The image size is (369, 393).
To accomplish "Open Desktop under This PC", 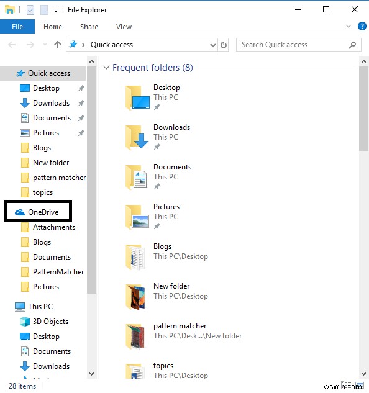I will tap(46, 337).
